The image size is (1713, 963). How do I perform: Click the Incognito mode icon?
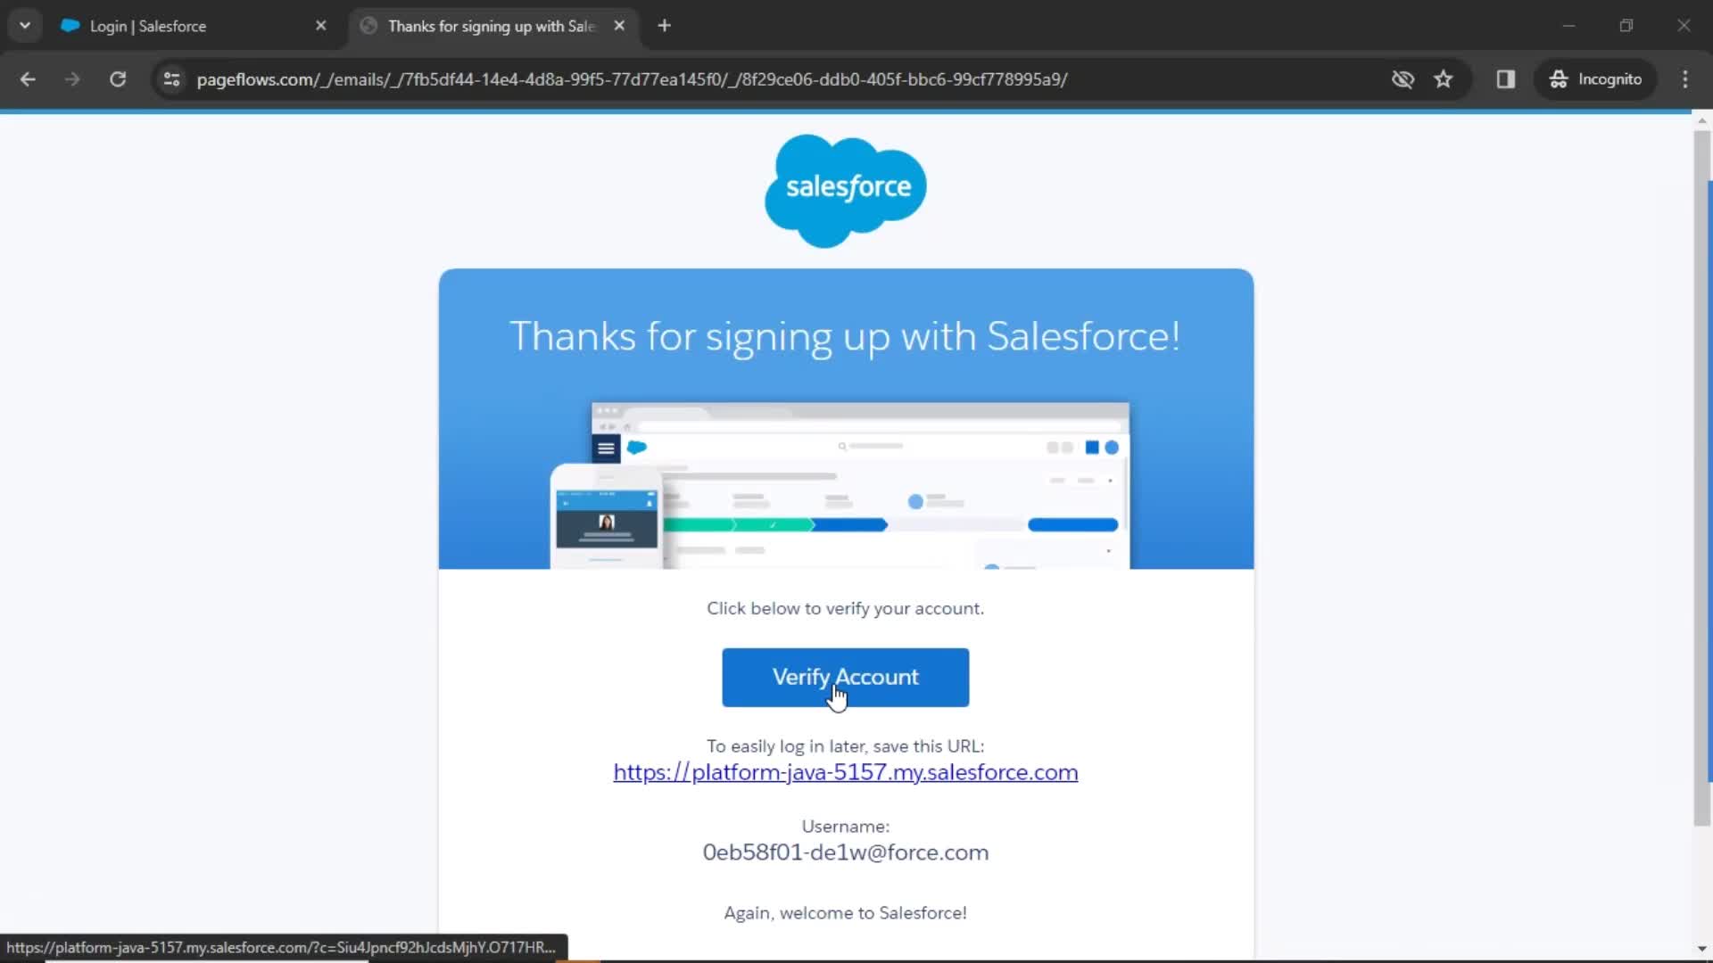tap(1559, 78)
